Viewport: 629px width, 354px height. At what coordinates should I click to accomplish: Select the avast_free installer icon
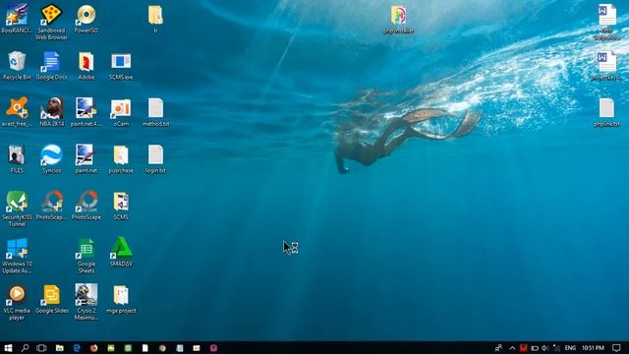coord(17,112)
